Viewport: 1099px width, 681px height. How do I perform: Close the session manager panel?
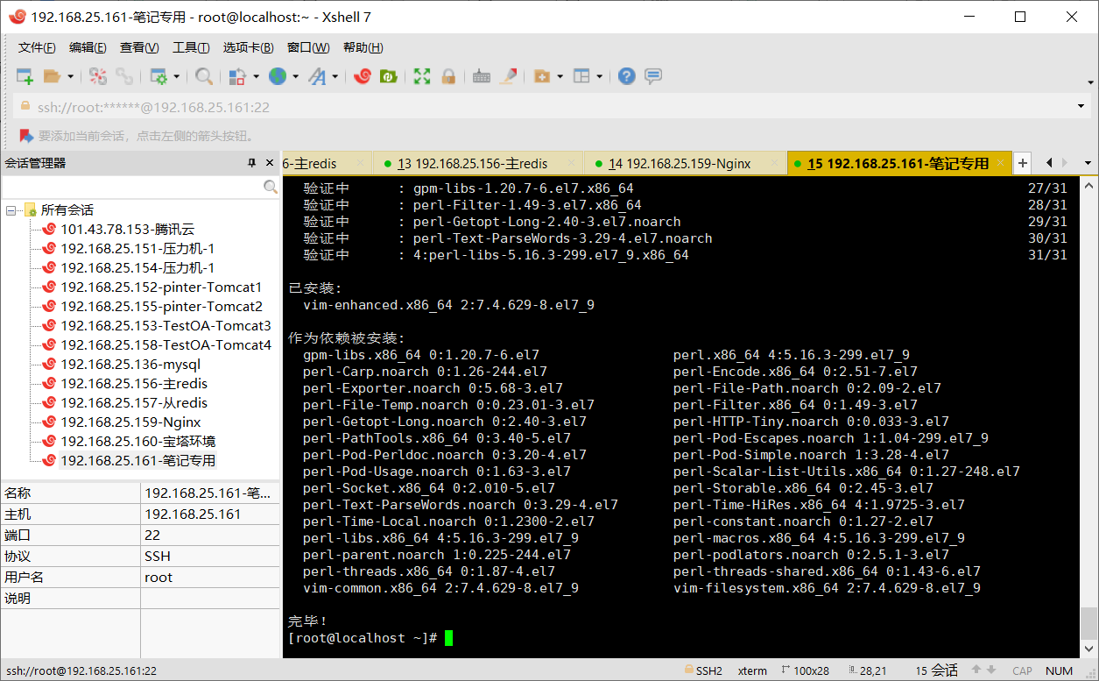[x=269, y=163]
